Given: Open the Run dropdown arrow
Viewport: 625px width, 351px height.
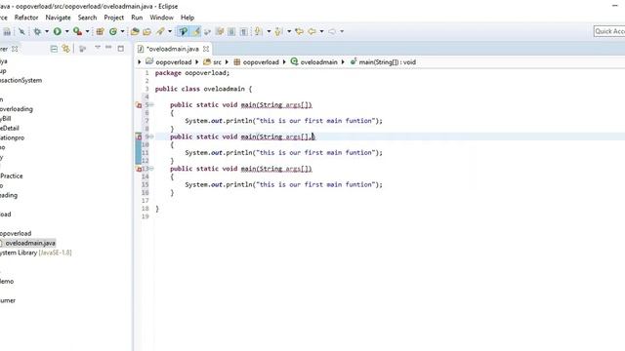Looking at the screenshot, I should pos(67,31).
